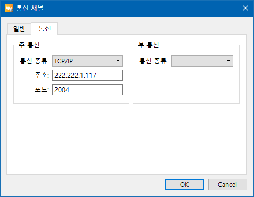Open the 주 통신 TCP/IP type combo box
The height and width of the screenshot is (197, 254).
[87, 61]
